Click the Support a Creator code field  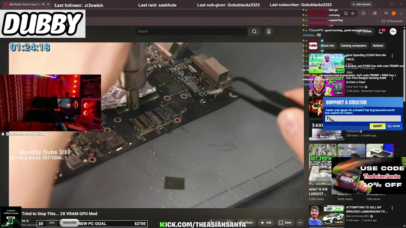tap(363, 119)
